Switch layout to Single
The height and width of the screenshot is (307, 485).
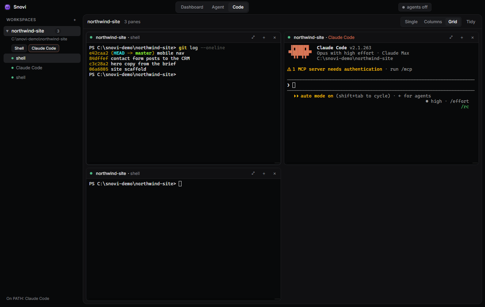tap(411, 22)
